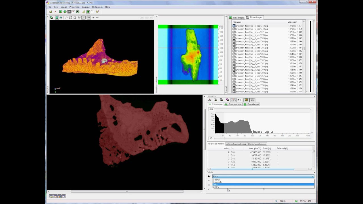Image resolution: width=363 pixels, height=204 pixels.
Task: Click the file list vertical scrollbar
Action: click(304, 57)
